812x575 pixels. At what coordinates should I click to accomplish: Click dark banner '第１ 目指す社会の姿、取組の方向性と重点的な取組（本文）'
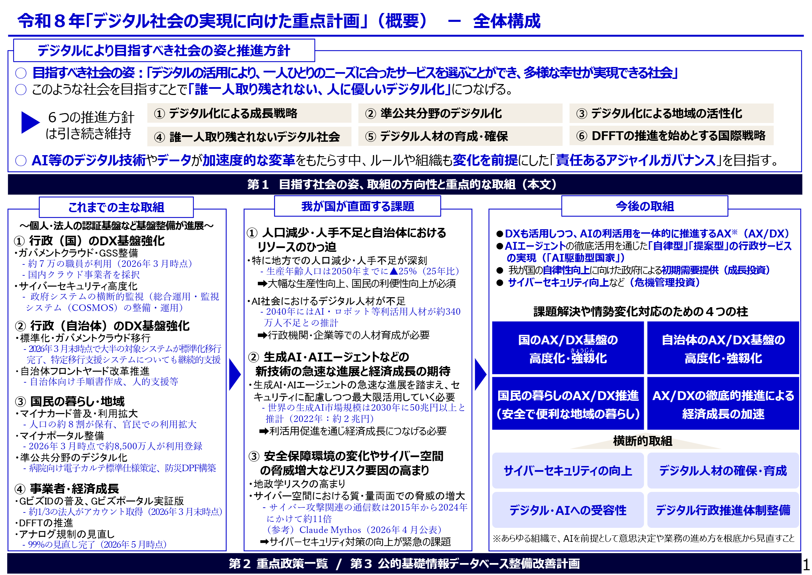click(405, 184)
